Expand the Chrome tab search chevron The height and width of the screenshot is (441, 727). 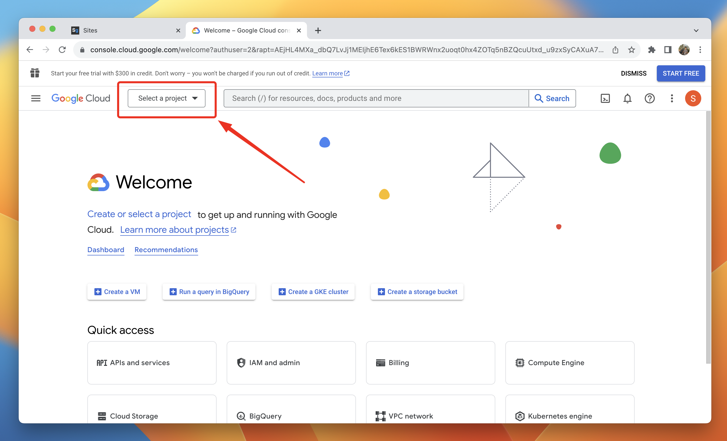pos(696,31)
